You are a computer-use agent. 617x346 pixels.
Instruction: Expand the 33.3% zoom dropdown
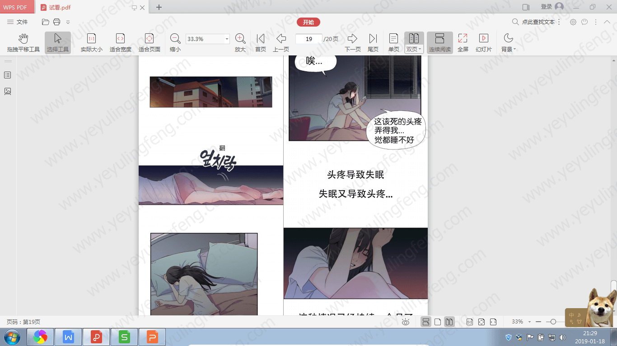(x=227, y=39)
